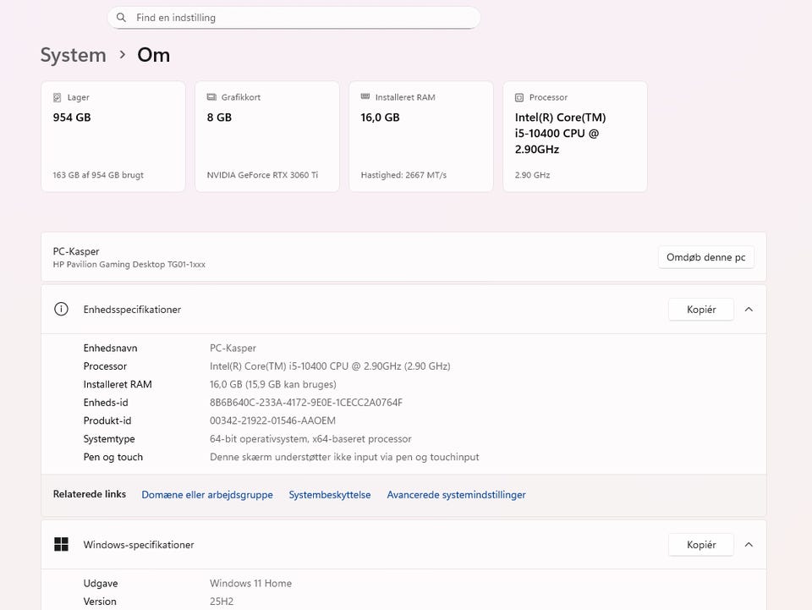Collapse the Enhedsspecifikationer section chevron
Viewport: 812px width, 610px height.
(749, 310)
